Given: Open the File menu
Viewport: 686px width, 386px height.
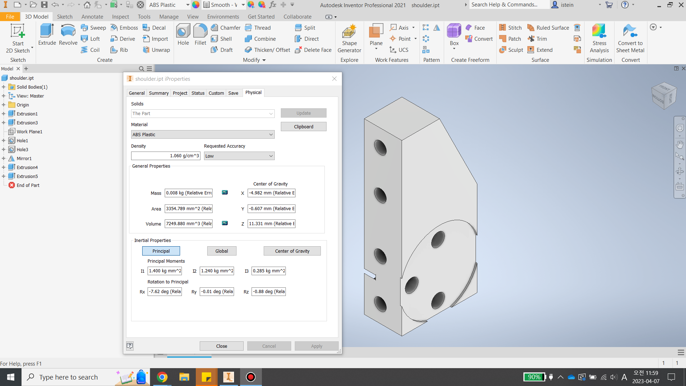Looking at the screenshot, I should (10, 16).
